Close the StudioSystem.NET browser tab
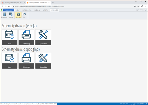Screen dimensions: 148x105 [49, 3]
